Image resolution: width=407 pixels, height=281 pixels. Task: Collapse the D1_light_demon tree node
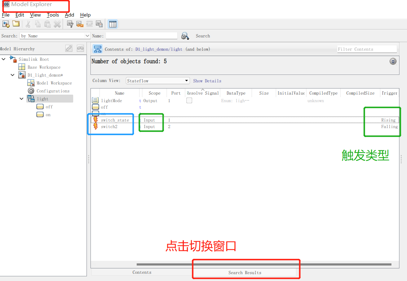(12, 75)
